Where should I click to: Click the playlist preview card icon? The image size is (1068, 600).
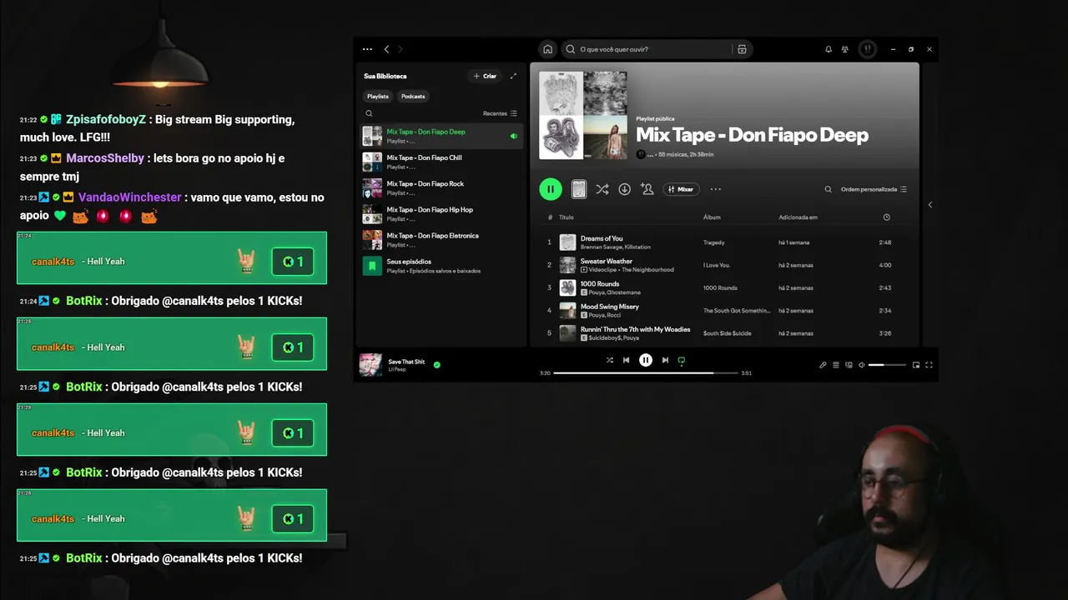pyautogui.click(x=578, y=189)
